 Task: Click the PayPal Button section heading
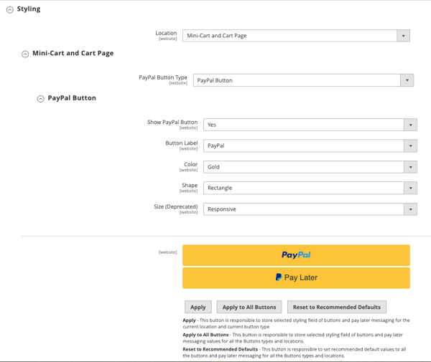click(x=72, y=98)
